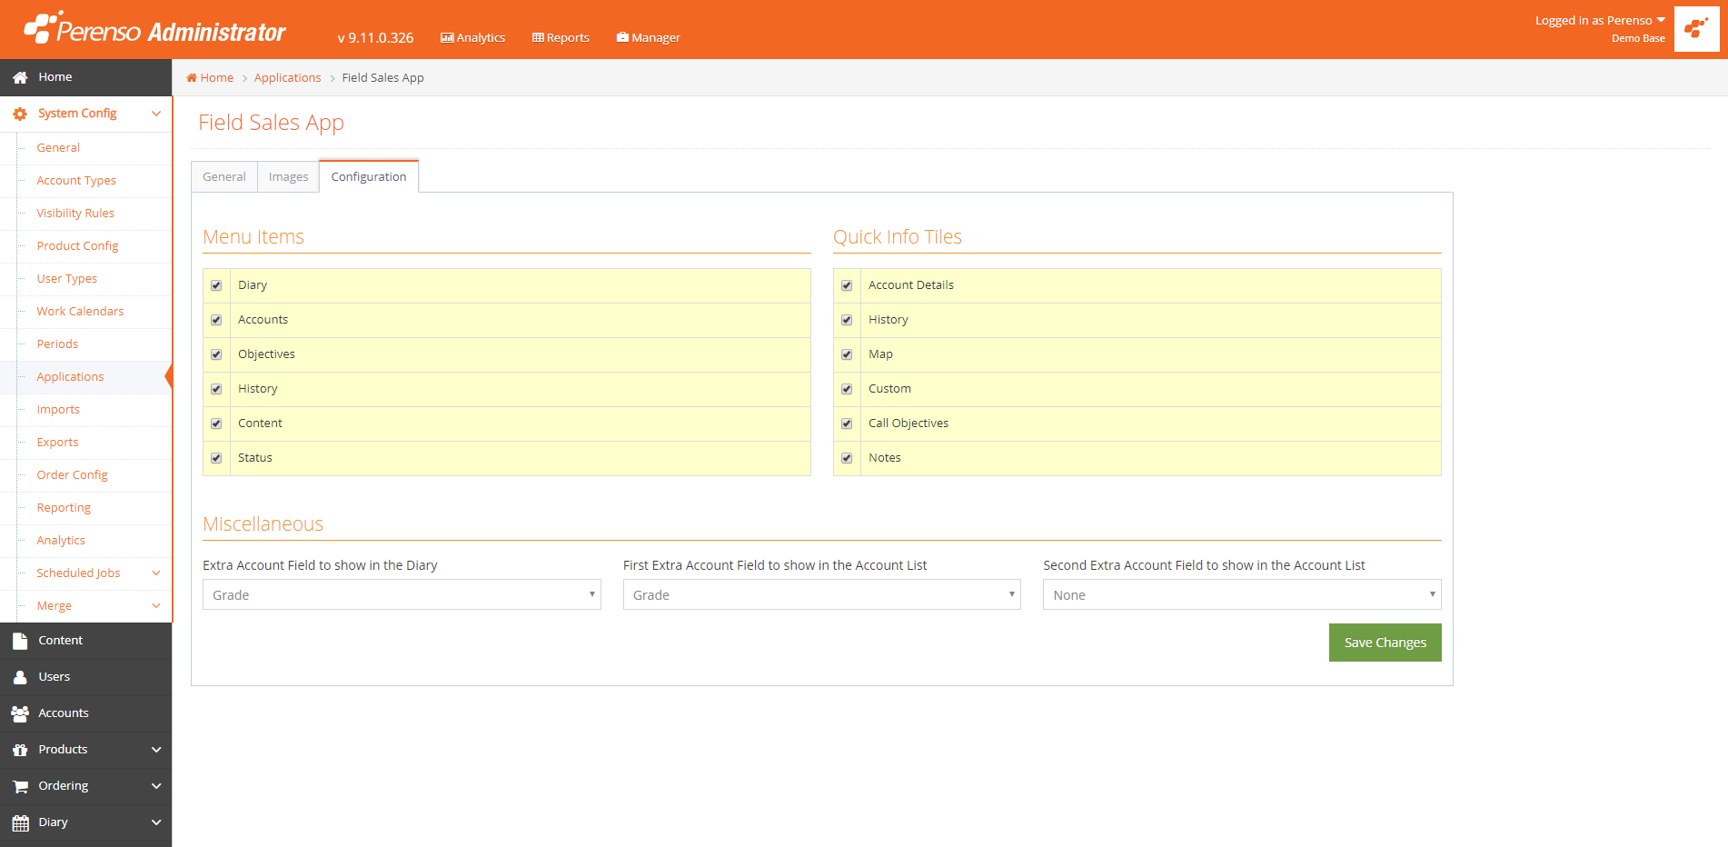The height and width of the screenshot is (847, 1728).
Task: Go to Applications breadcrumb link
Action: tap(288, 77)
